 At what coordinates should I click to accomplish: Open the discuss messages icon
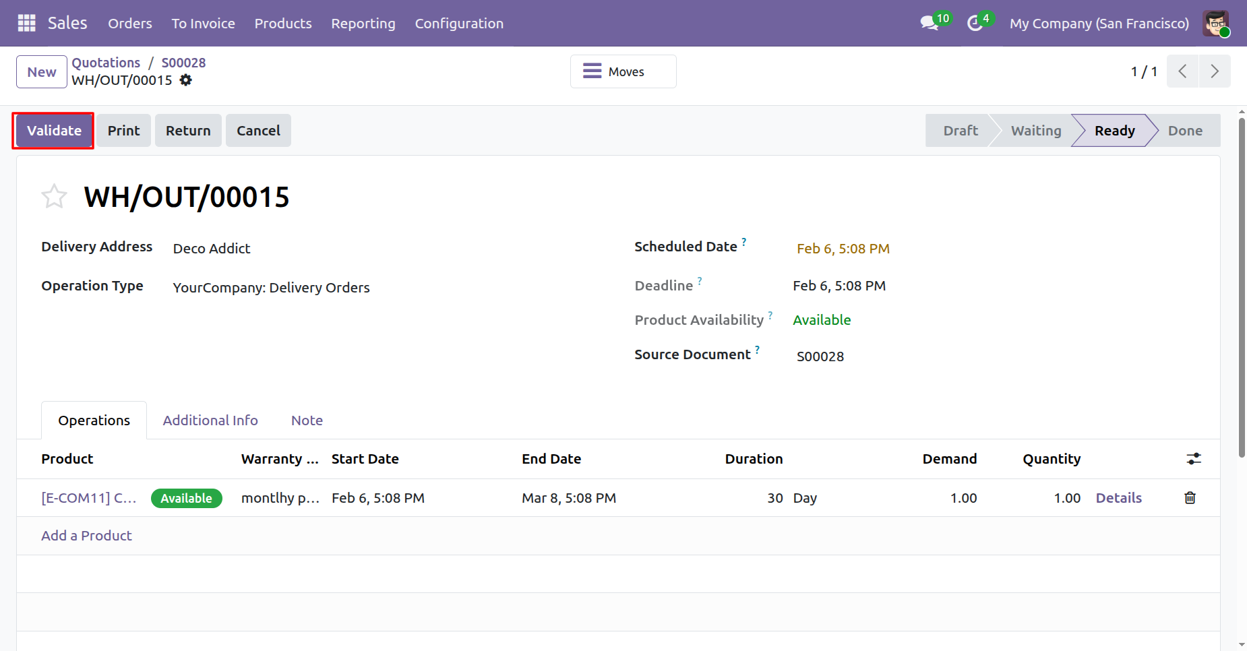(930, 23)
